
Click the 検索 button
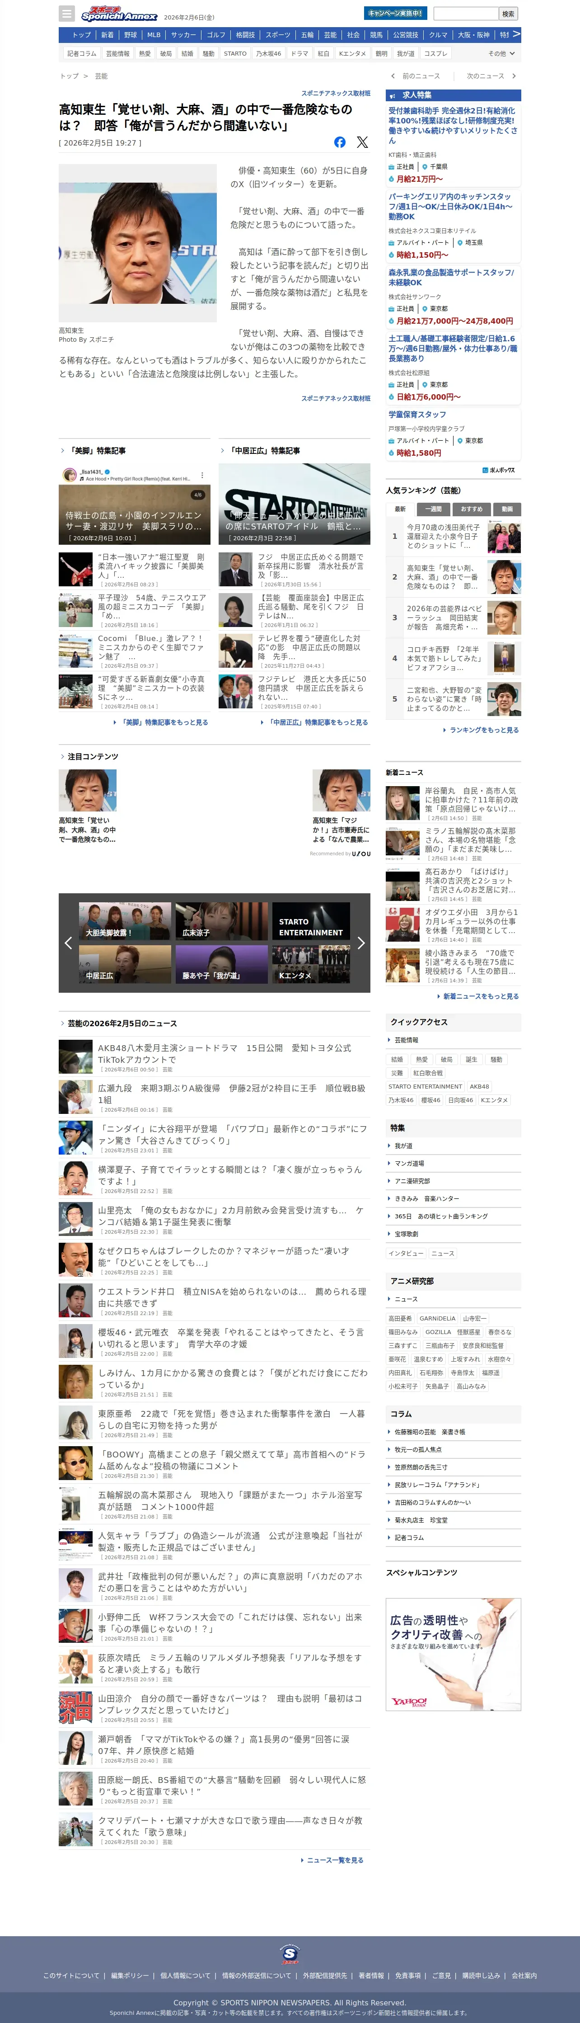click(x=509, y=14)
